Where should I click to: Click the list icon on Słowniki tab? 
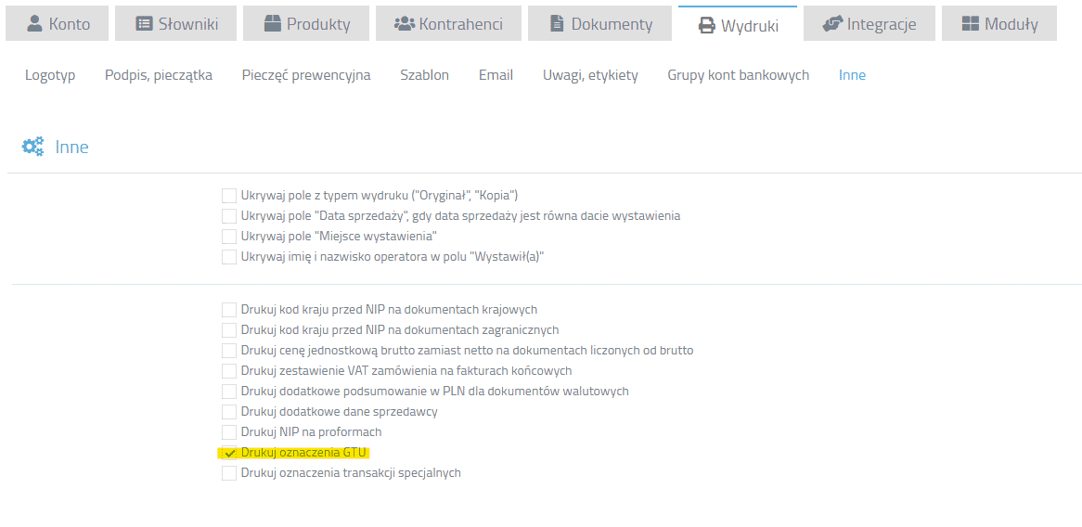tap(144, 24)
